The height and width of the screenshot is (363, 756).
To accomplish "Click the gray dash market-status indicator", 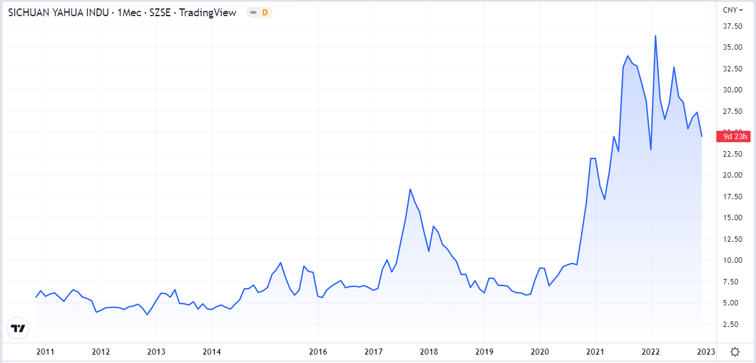I will [254, 13].
